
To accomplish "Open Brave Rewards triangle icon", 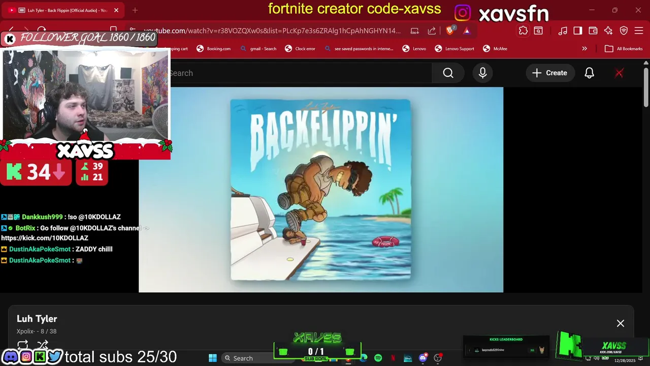I will click(x=467, y=31).
